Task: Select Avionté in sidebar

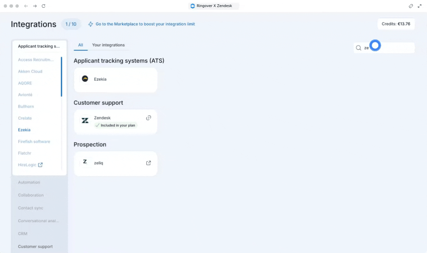Action: [25, 95]
